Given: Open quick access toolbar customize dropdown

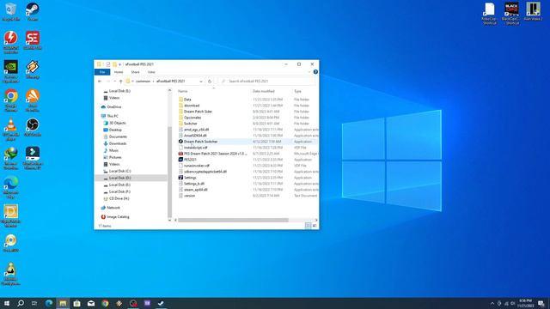Looking at the screenshot, I should pos(120,64).
